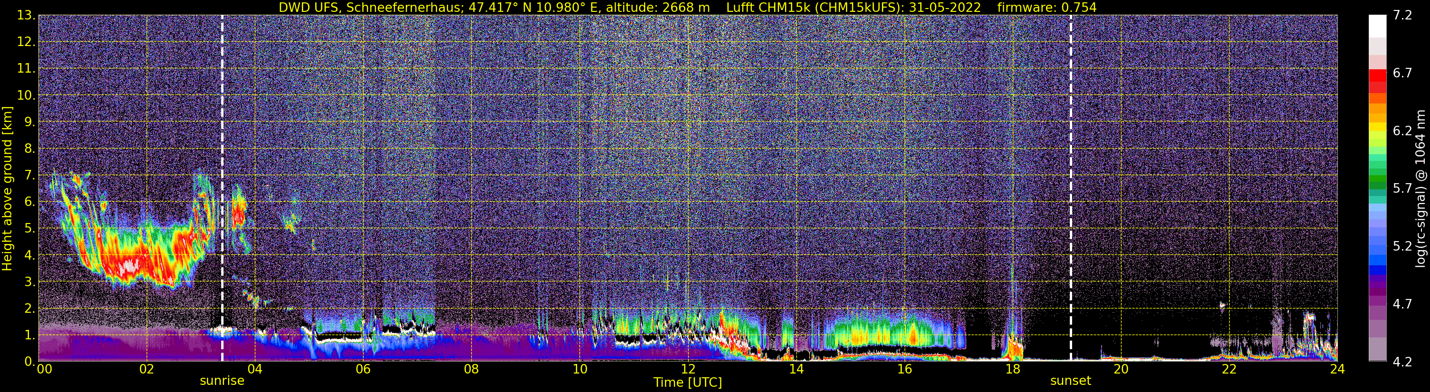Click the height axis tick label '7.'

29,175
